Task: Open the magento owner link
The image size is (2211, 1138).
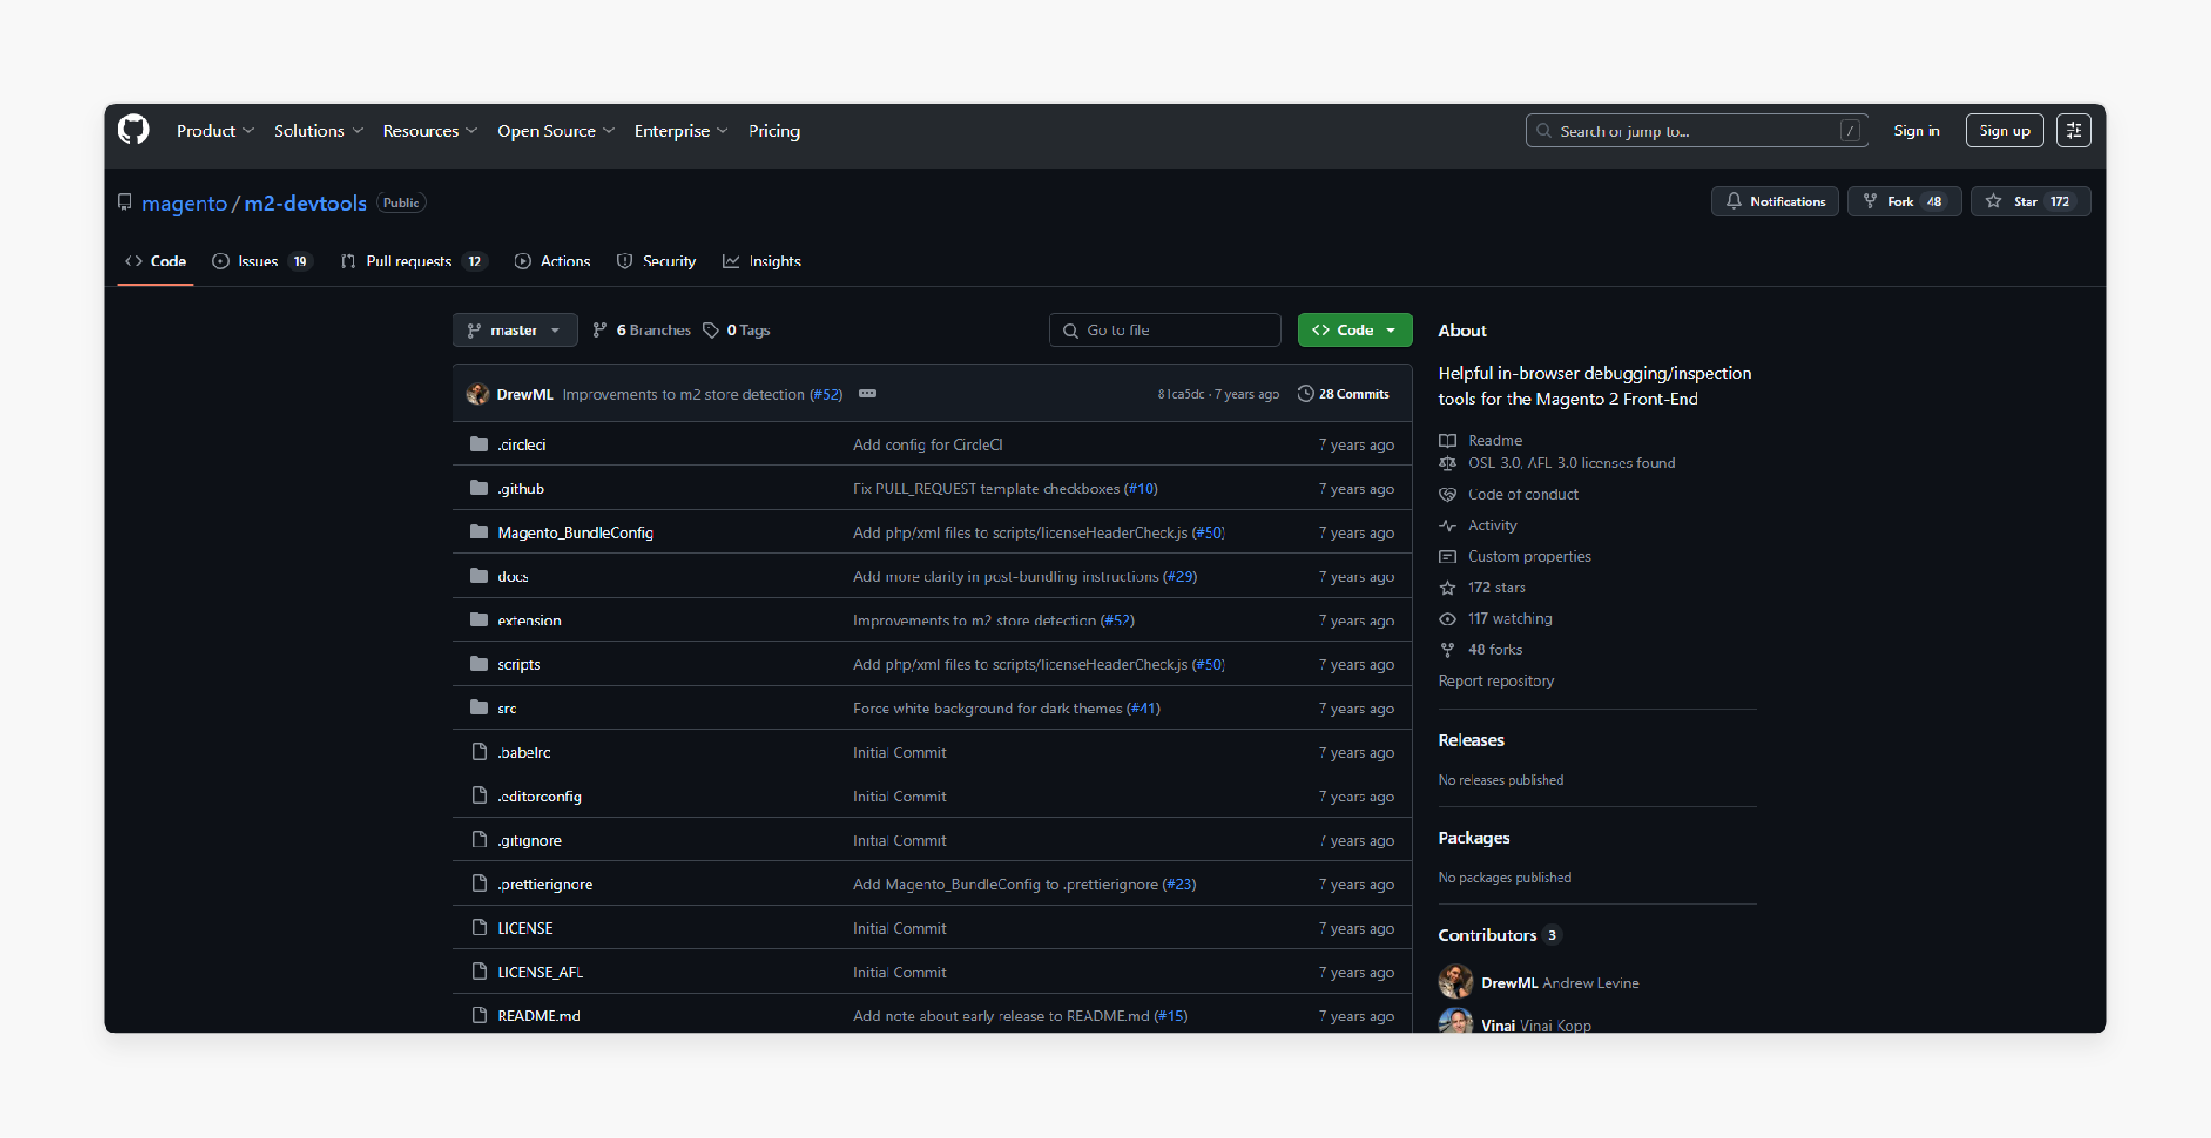Action: [x=184, y=204]
